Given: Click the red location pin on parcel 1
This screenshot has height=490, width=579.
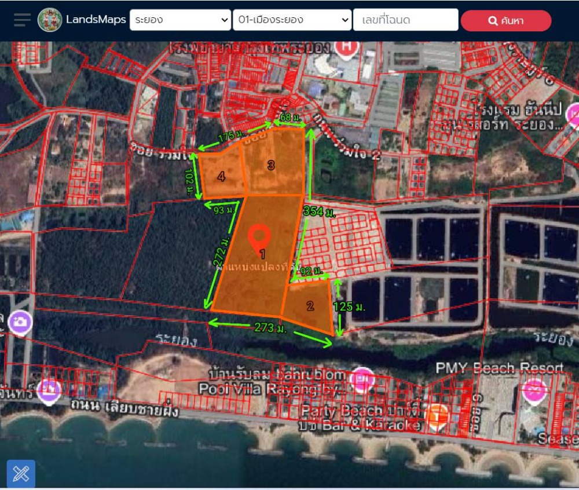Looking at the screenshot, I should (259, 240).
